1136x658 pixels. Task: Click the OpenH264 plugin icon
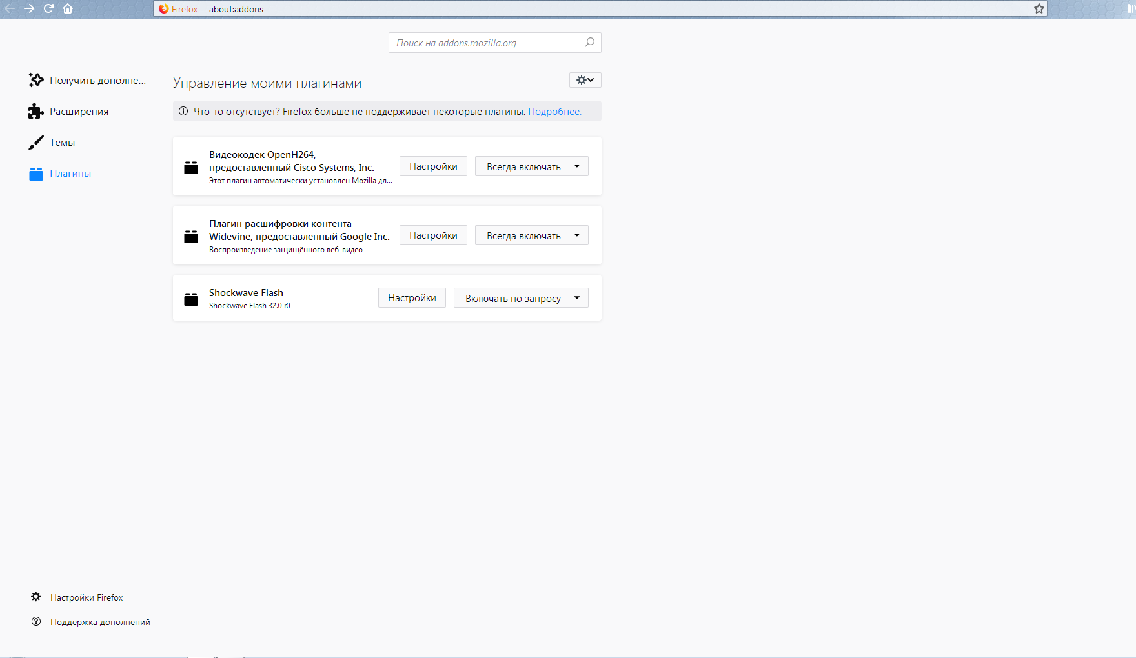[191, 167]
